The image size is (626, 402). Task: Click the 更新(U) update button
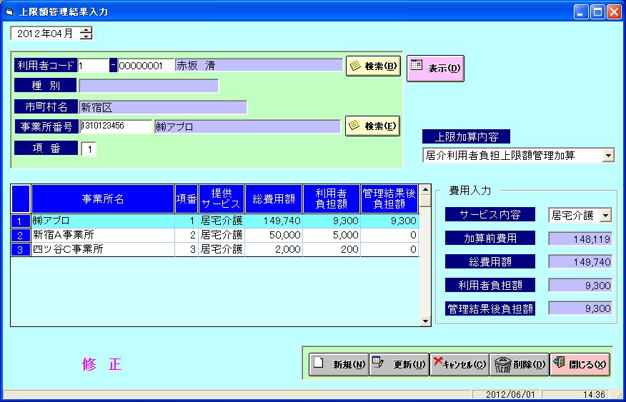pos(399,364)
